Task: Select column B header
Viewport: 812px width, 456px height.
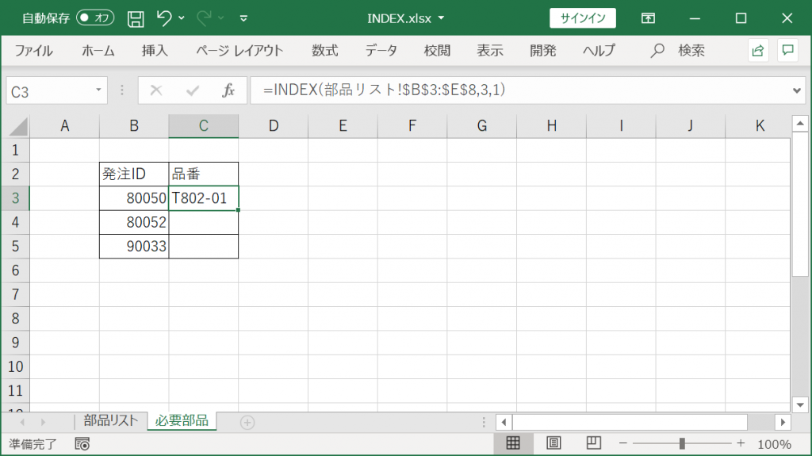Action: click(x=134, y=126)
